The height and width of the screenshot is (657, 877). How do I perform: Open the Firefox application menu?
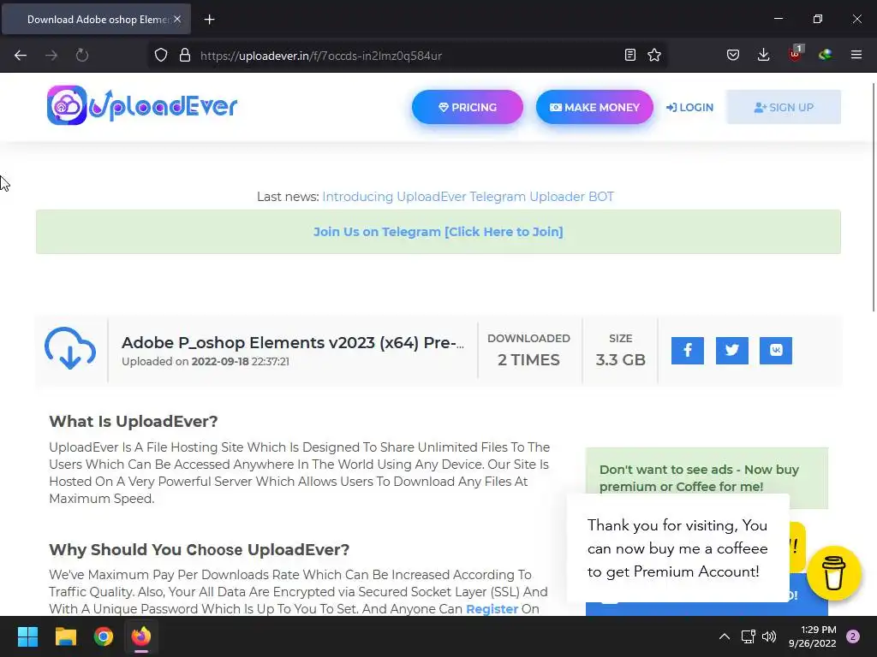point(856,55)
